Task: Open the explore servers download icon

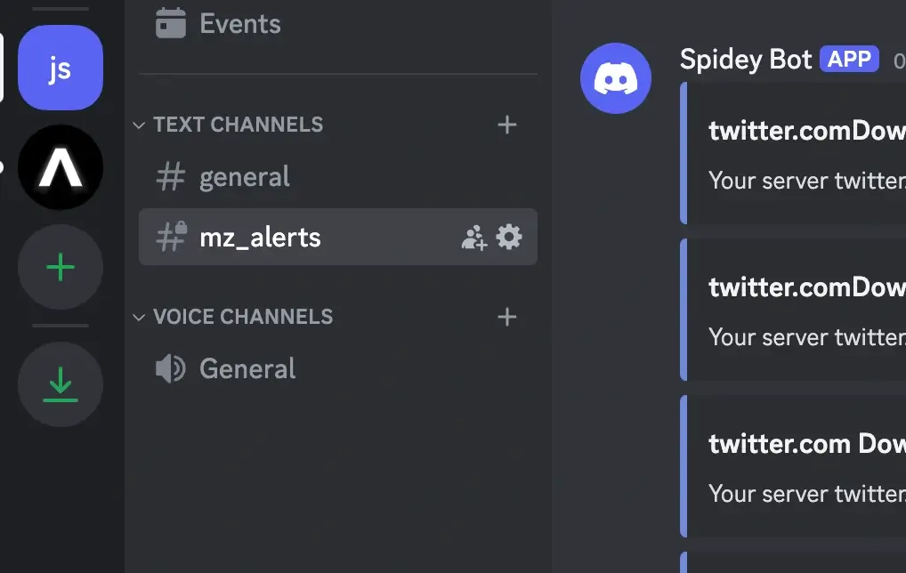Action: tap(61, 384)
